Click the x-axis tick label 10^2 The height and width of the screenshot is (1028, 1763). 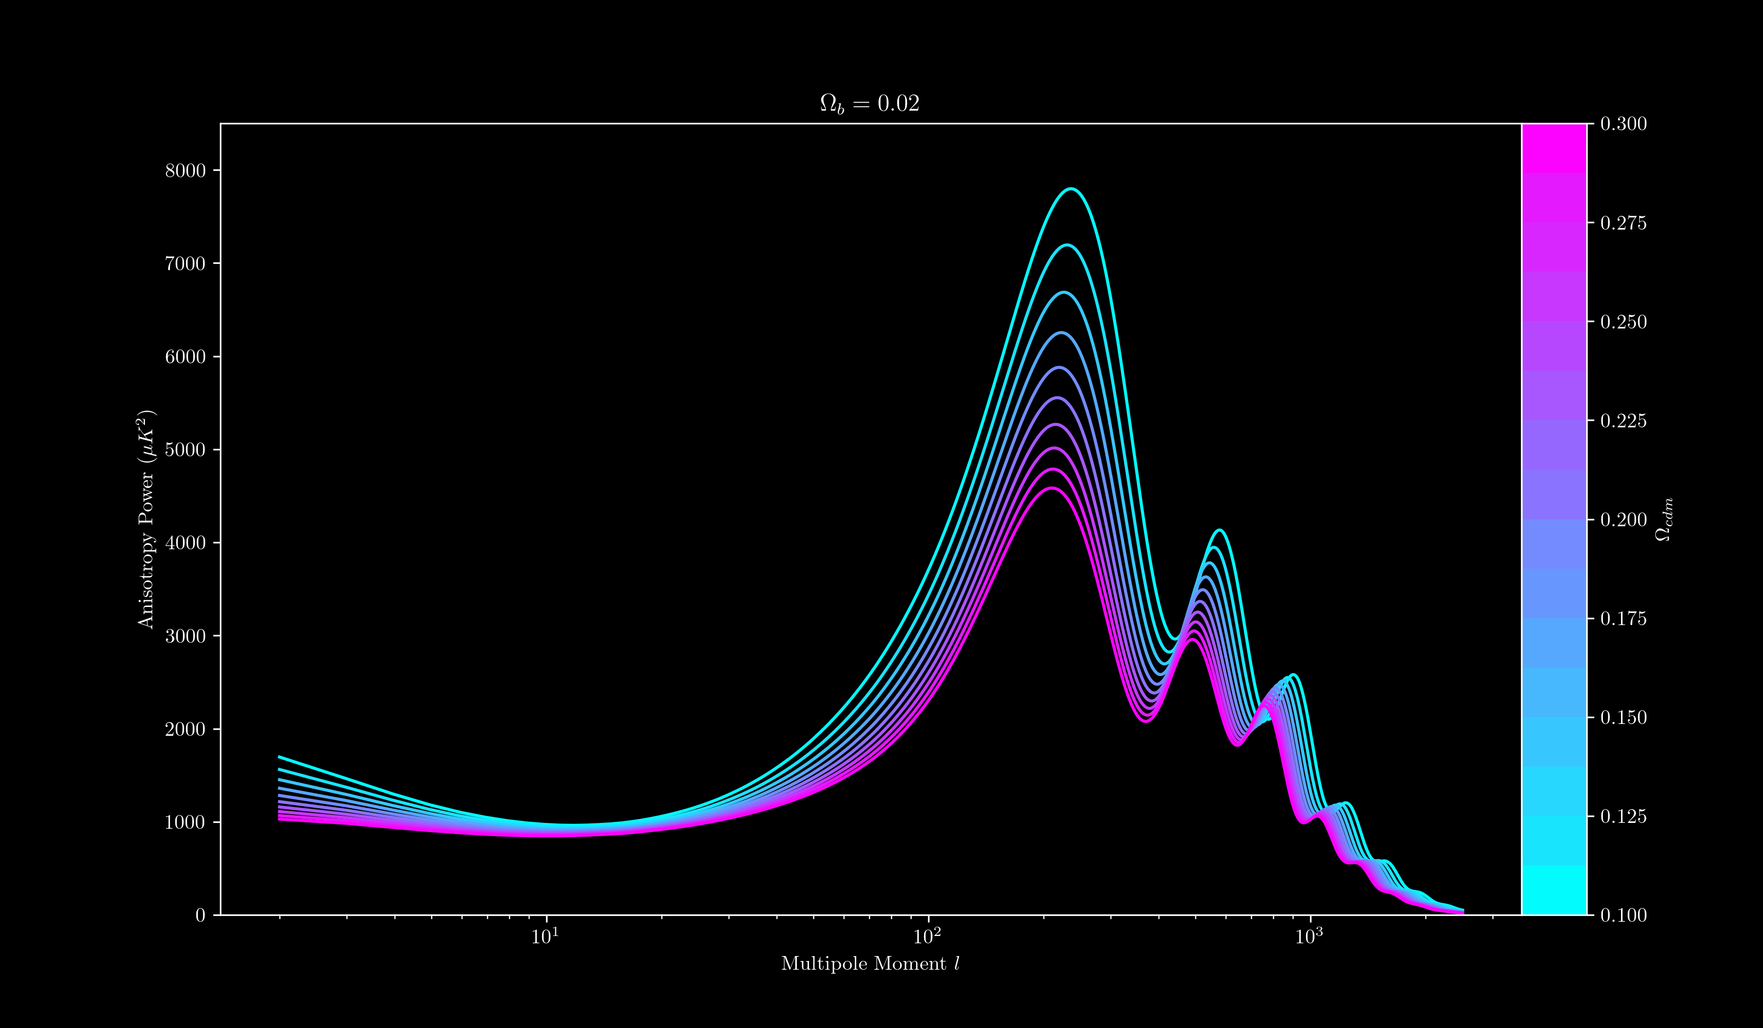[928, 936]
